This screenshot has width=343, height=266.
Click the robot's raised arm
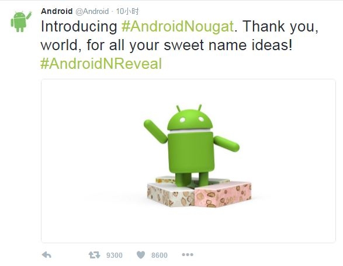click(155, 131)
